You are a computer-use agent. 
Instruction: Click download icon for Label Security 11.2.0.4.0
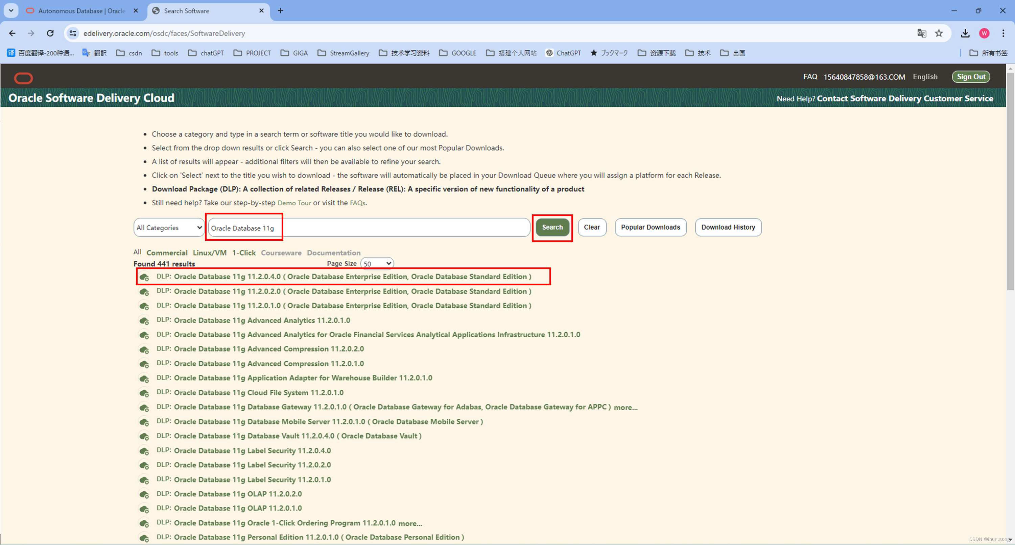[x=144, y=451]
